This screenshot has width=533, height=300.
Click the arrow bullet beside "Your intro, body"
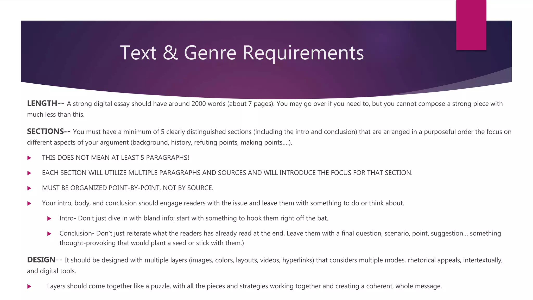point(29,203)
